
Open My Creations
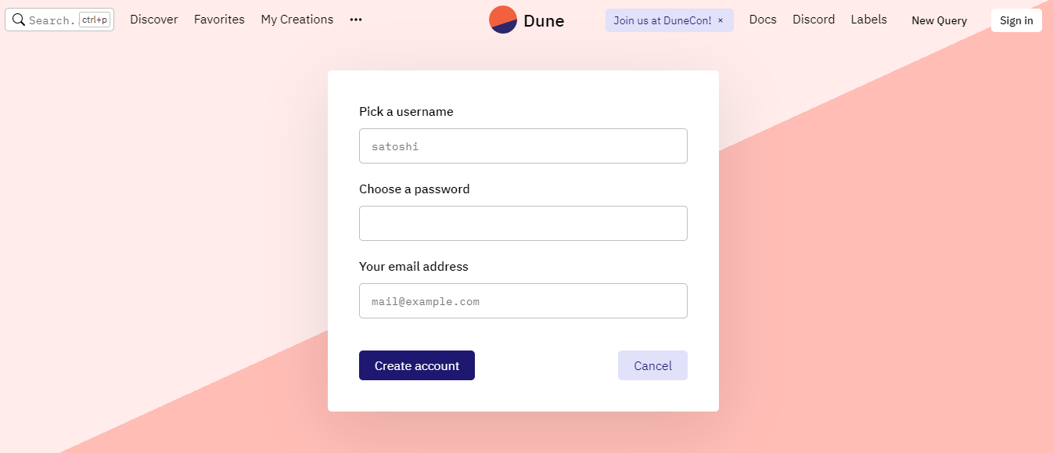[x=297, y=20]
